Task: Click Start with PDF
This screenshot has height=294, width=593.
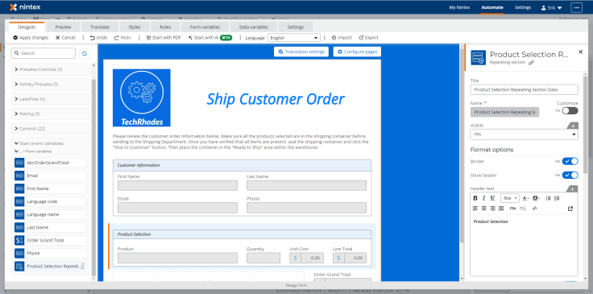Action: (x=164, y=38)
